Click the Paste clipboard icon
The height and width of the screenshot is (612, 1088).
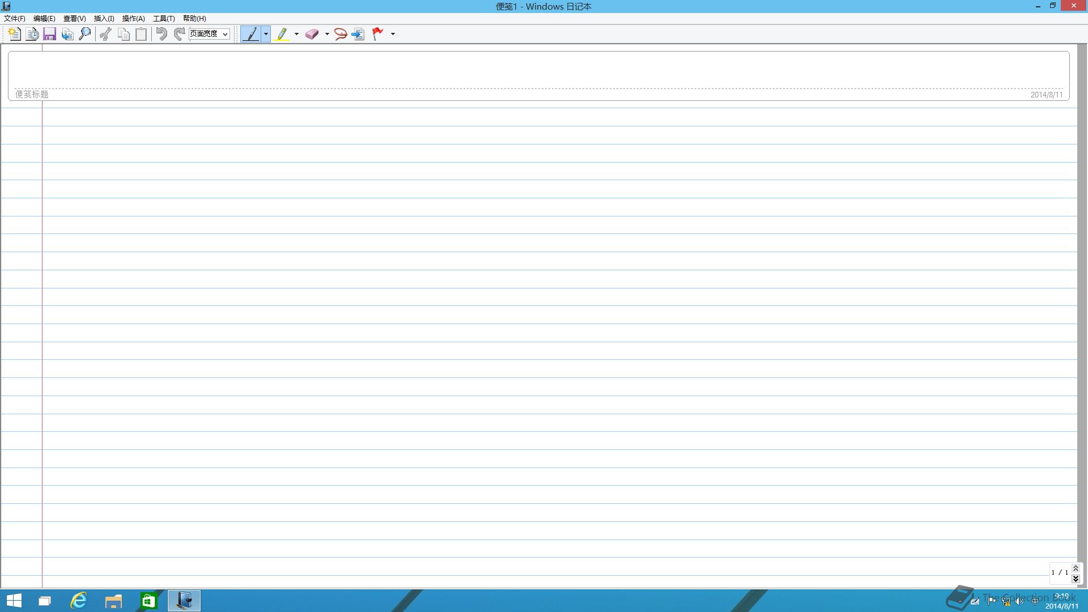141,34
